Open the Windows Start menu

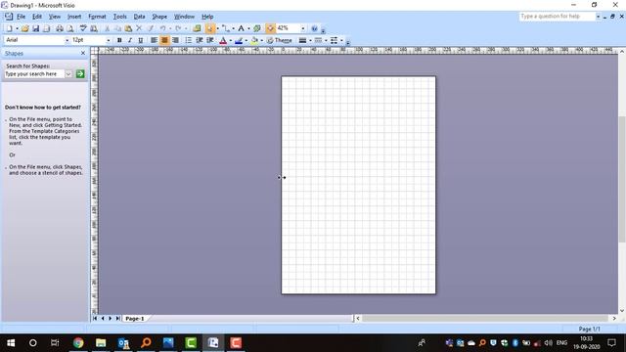[x=11, y=343]
